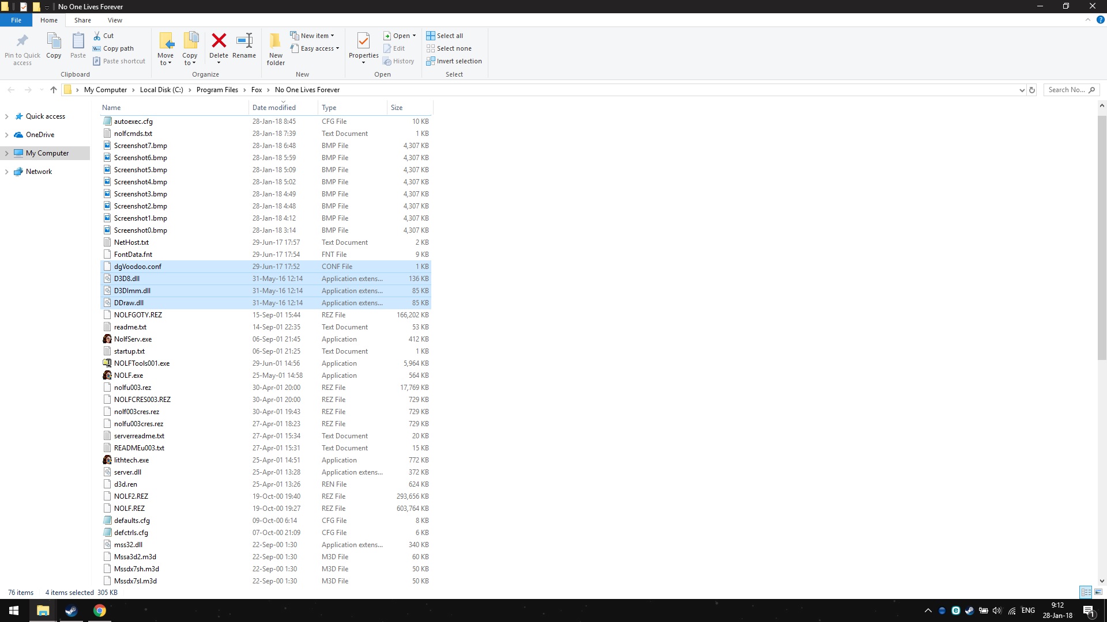Select lithtech.exe file

pyautogui.click(x=266, y=460)
